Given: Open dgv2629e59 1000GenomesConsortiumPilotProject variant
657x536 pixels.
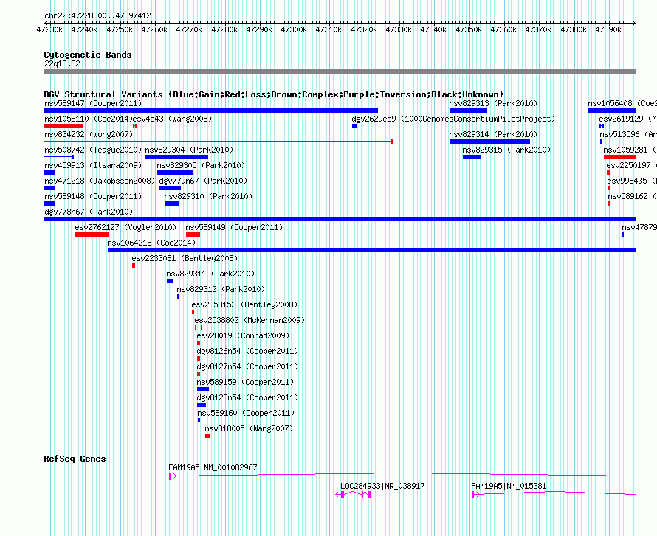Looking at the screenshot, I should coord(453,119).
